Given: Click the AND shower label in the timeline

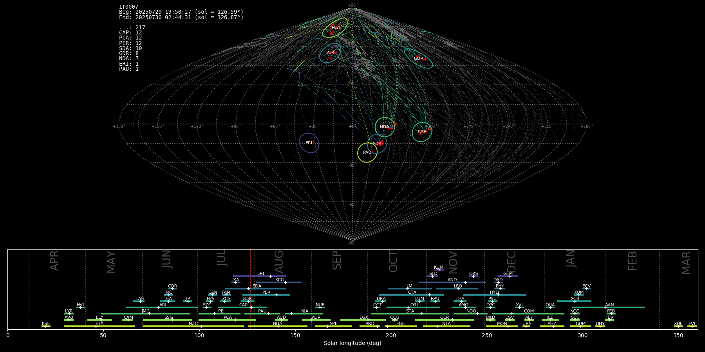Looking at the screenshot, I should click(x=452, y=280).
